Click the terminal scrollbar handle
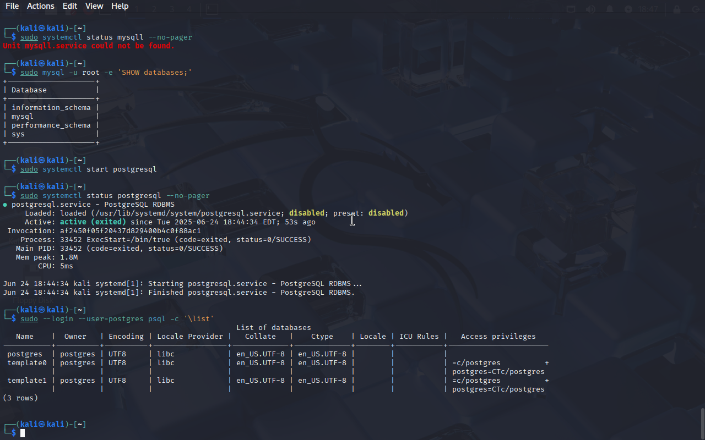The height and width of the screenshot is (440, 705). tap(702, 422)
